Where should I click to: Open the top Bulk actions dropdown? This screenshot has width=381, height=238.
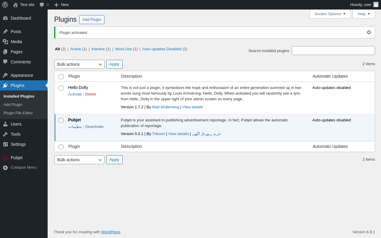click(79, 64)
